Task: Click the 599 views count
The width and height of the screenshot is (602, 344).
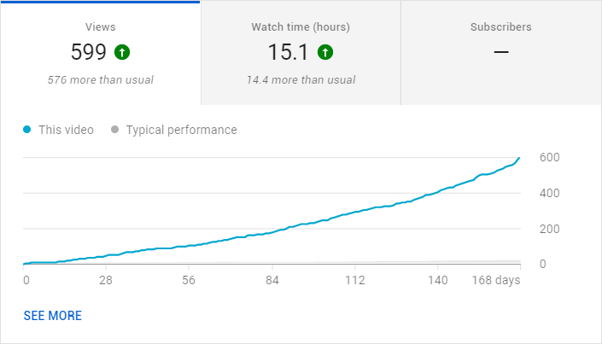Action: (x=88, y=52)
